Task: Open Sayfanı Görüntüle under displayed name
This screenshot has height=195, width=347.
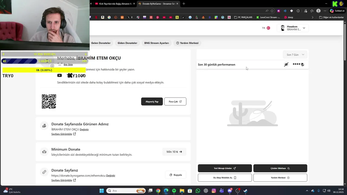Action: click(x=64, y=134)
